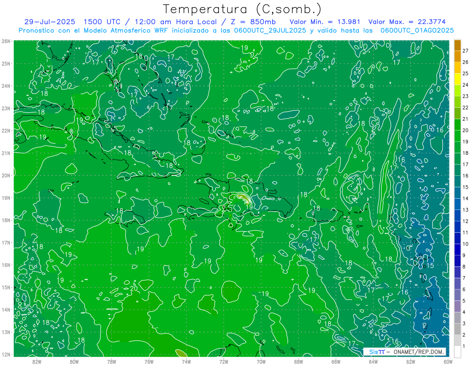Click the '10' label on the color scale
Viewport: 476px width, 367px height.
(x=465, y=244)
